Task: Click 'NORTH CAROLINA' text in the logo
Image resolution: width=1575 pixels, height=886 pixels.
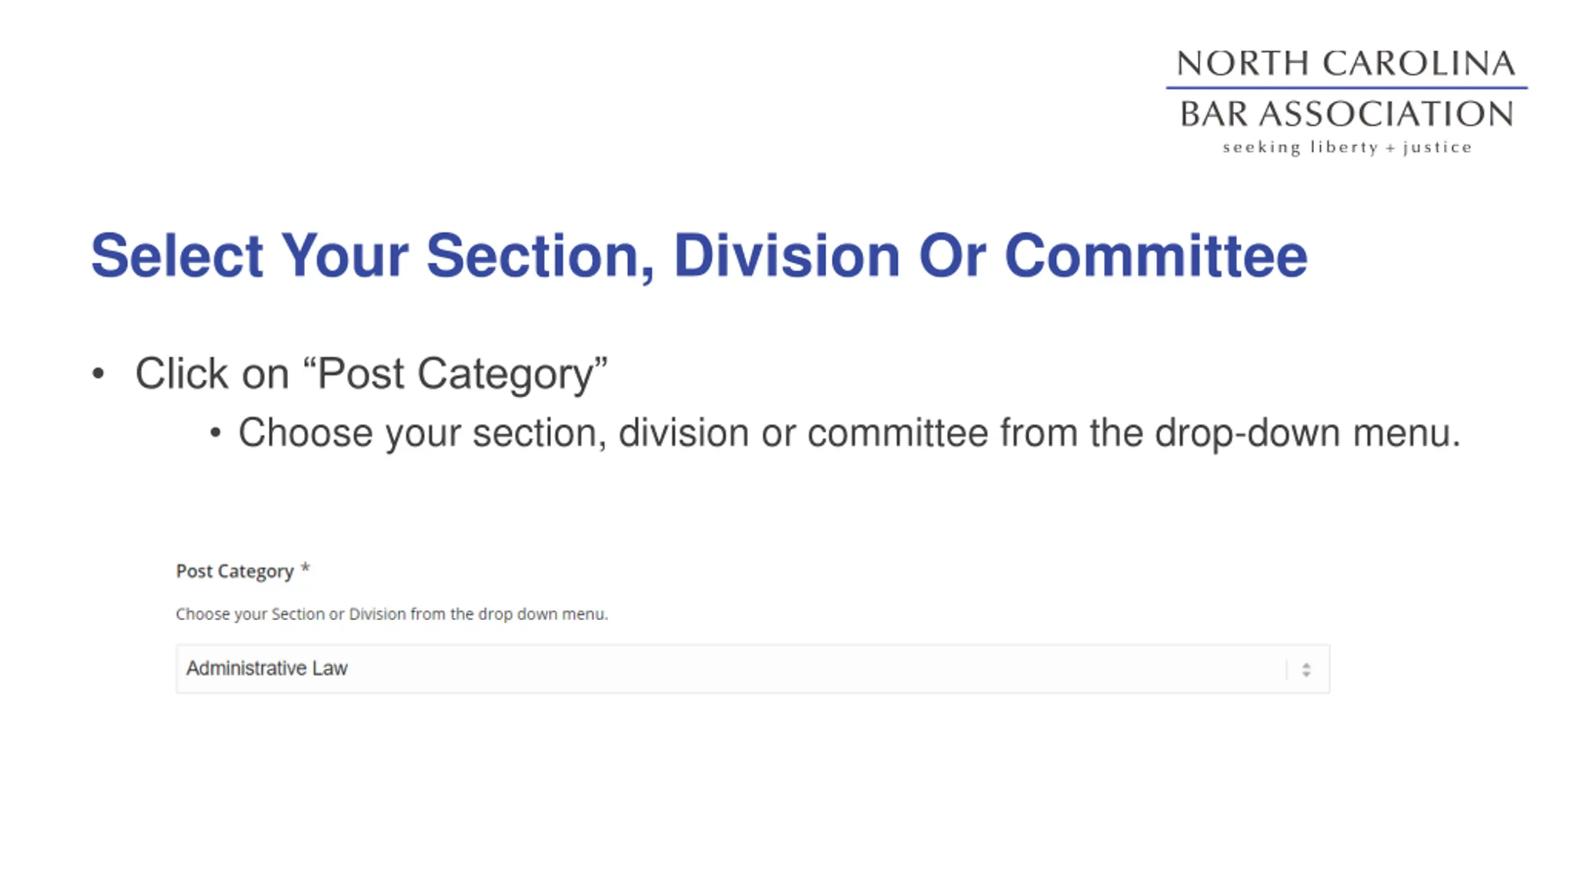Action: click(x=1346, y=63)
